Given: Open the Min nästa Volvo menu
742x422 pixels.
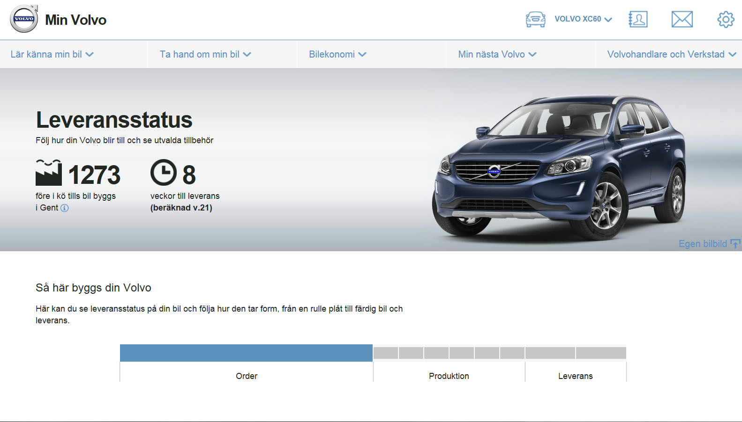Looking at the screenshot, I should point(497,54).
